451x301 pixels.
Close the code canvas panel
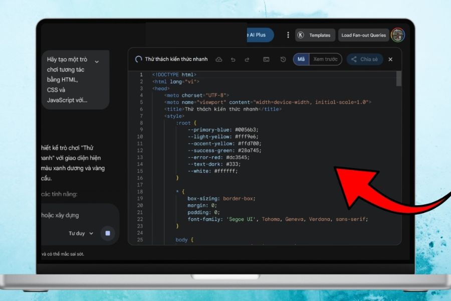tap(390, 59)
